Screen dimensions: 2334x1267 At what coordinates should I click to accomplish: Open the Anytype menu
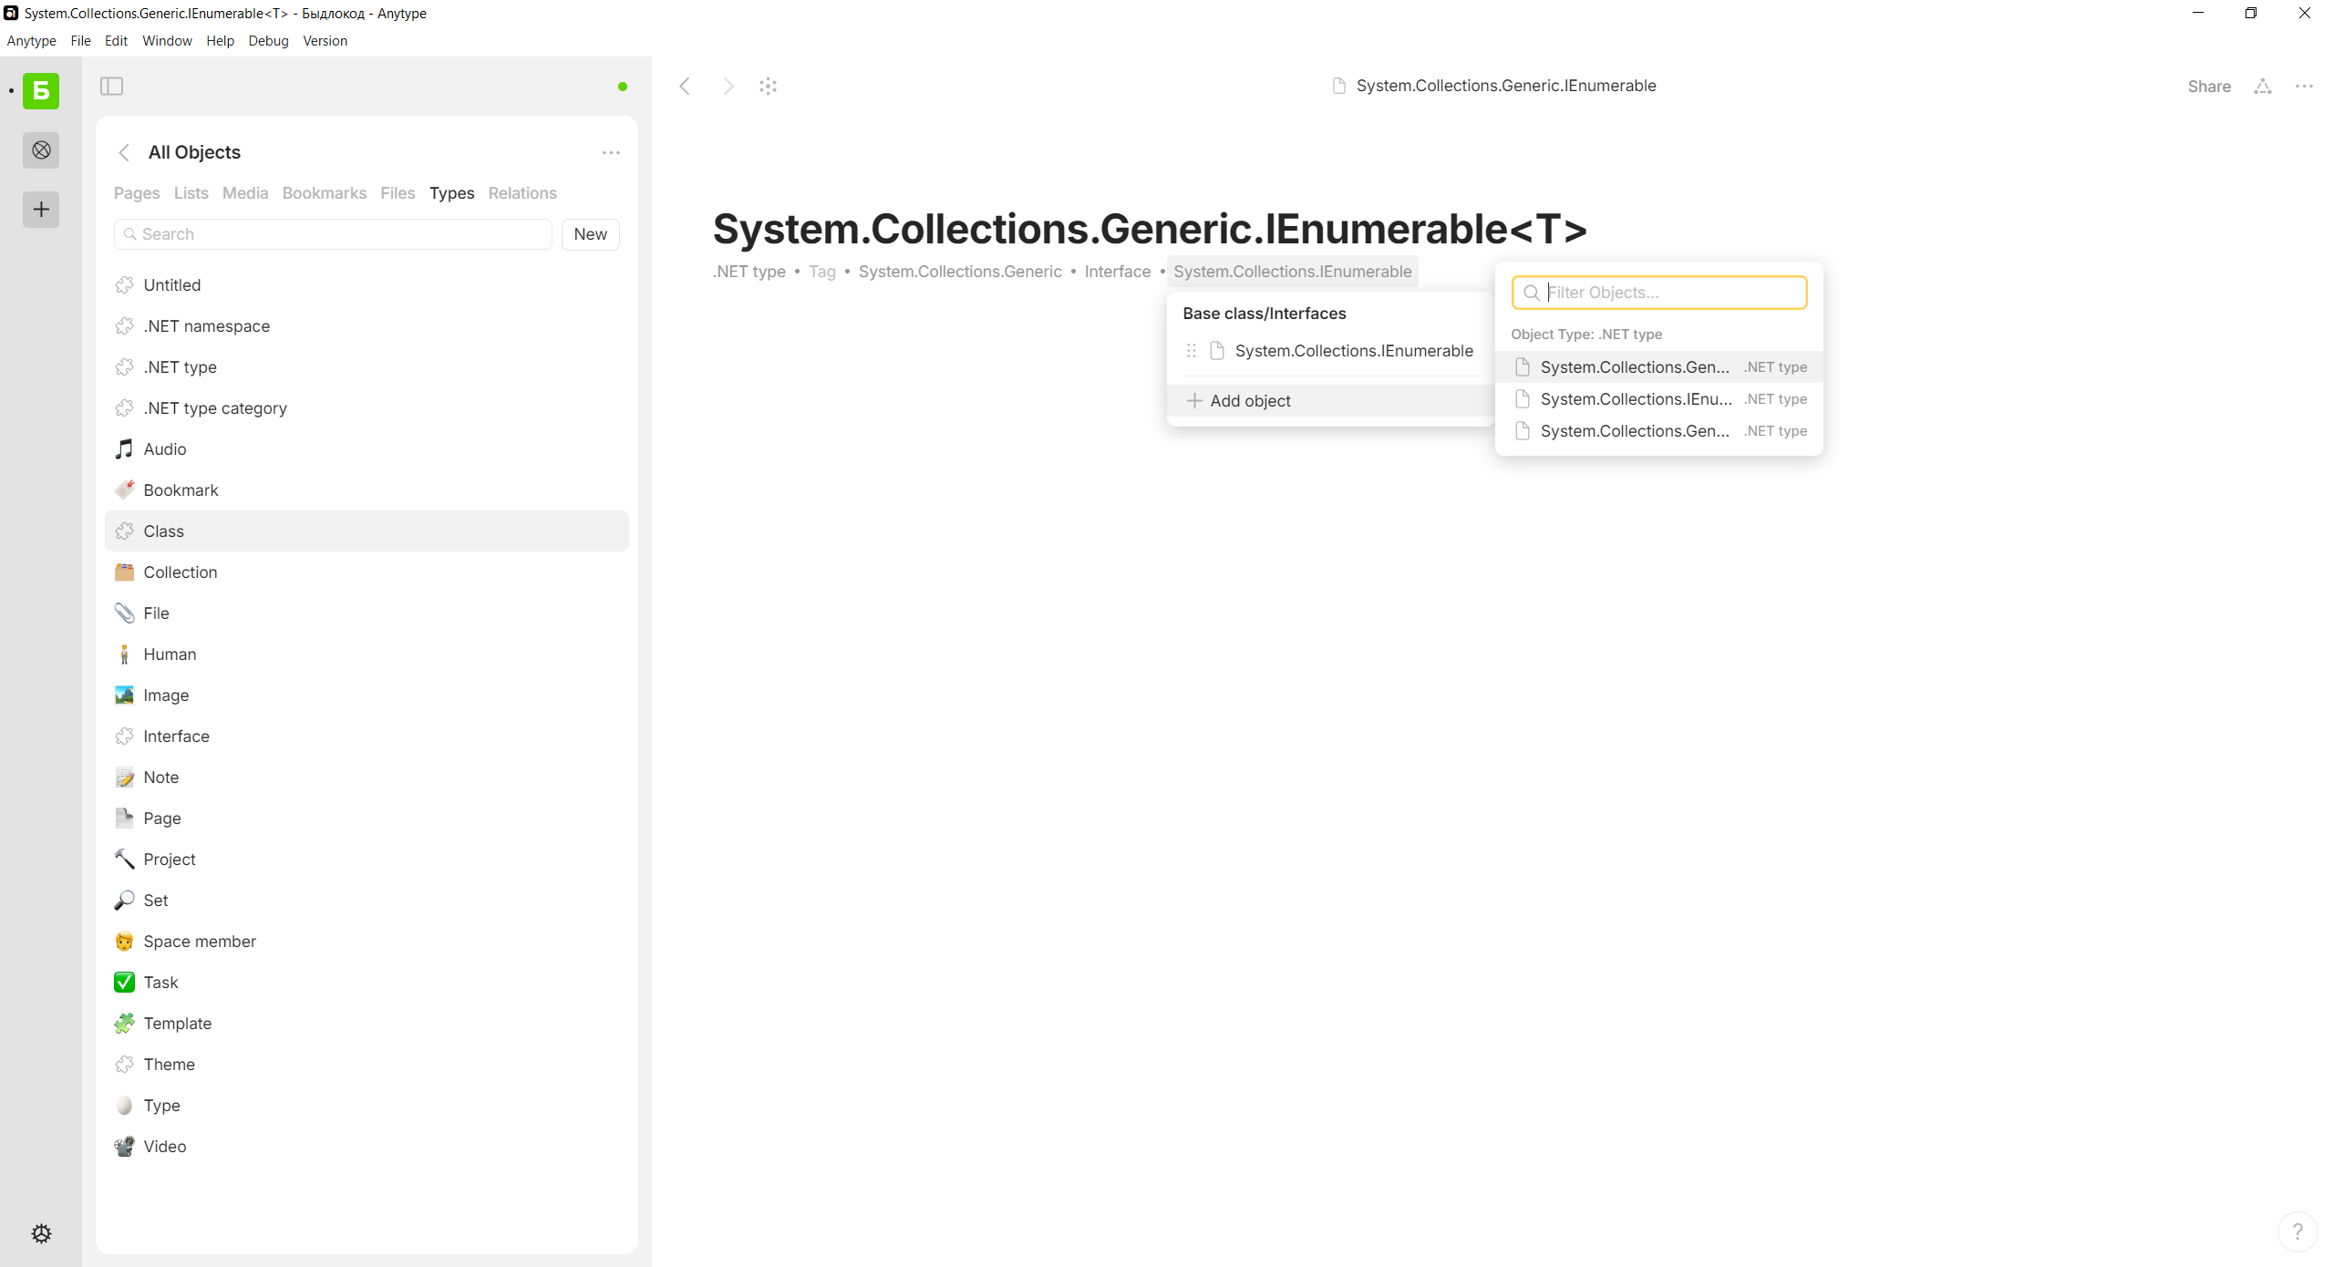(x=32, y=41)
